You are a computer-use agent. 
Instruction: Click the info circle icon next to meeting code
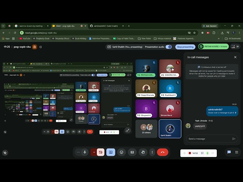click(x=41, y=47)
